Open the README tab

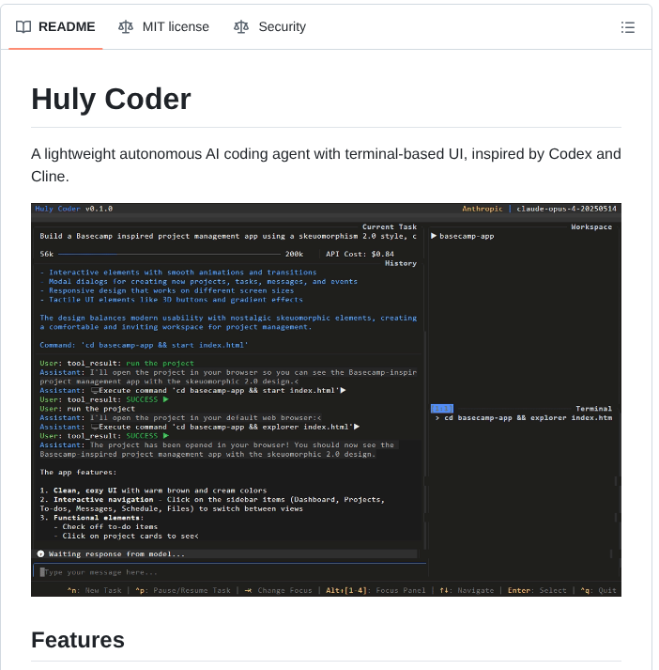pos(55,27)
